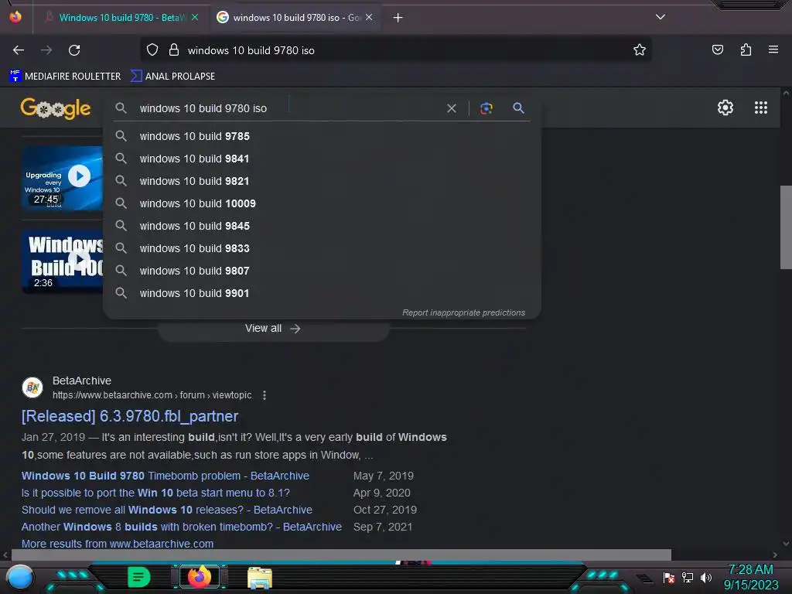Select suggestion windows 10 build 9901
792x594 pixels.
[x=322, y=293]
